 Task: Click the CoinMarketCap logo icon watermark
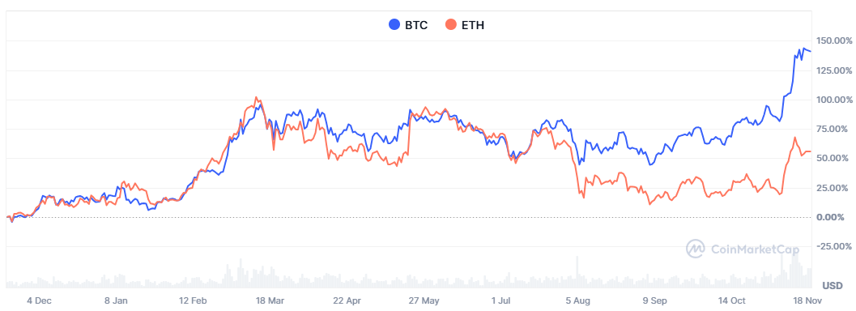(696, 249)
